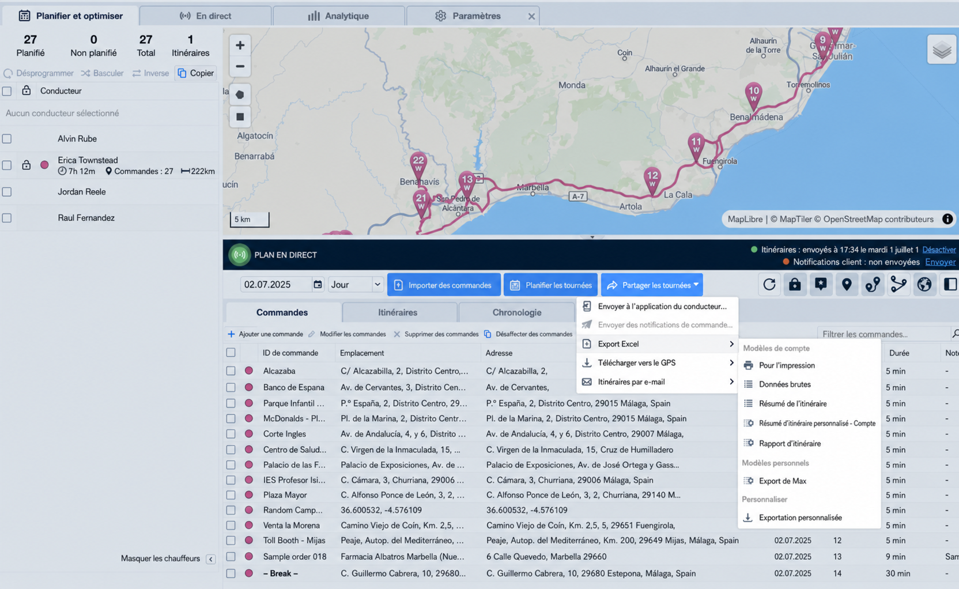Click map marker number 13

point(467,183)
